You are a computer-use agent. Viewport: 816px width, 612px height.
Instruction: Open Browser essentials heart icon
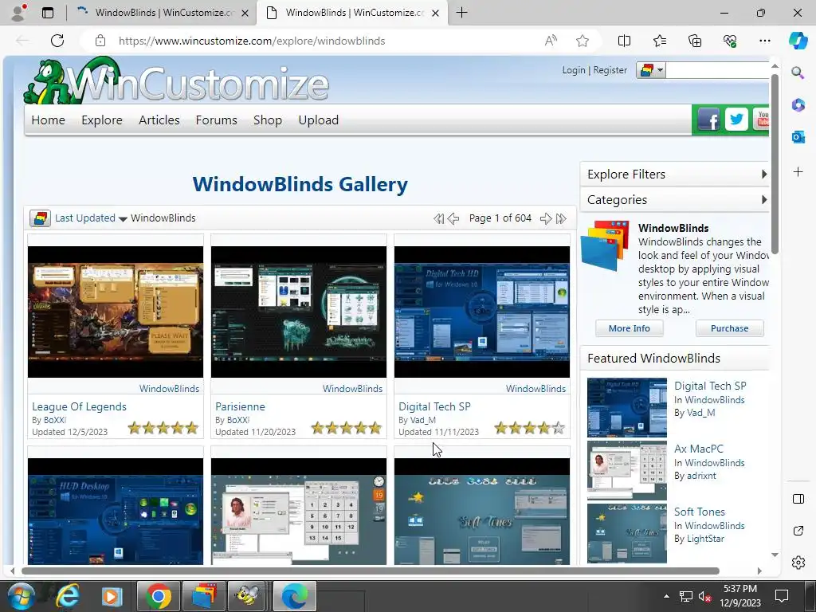coord(730,41)
